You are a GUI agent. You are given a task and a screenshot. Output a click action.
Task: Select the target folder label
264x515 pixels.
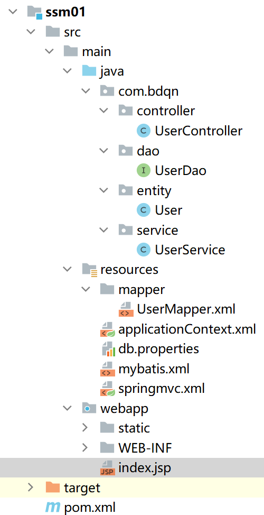[82, 488]
